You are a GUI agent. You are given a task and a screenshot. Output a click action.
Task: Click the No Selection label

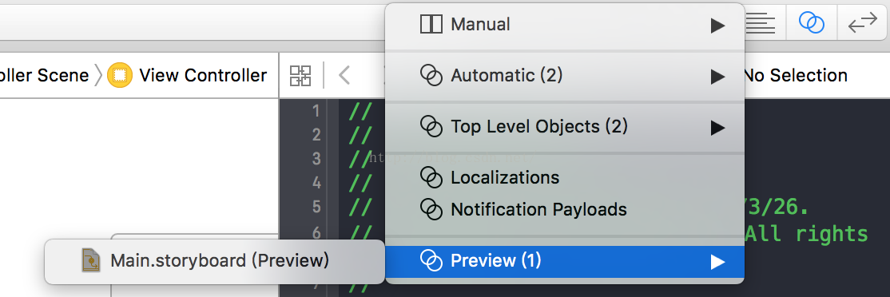point(795,75)
